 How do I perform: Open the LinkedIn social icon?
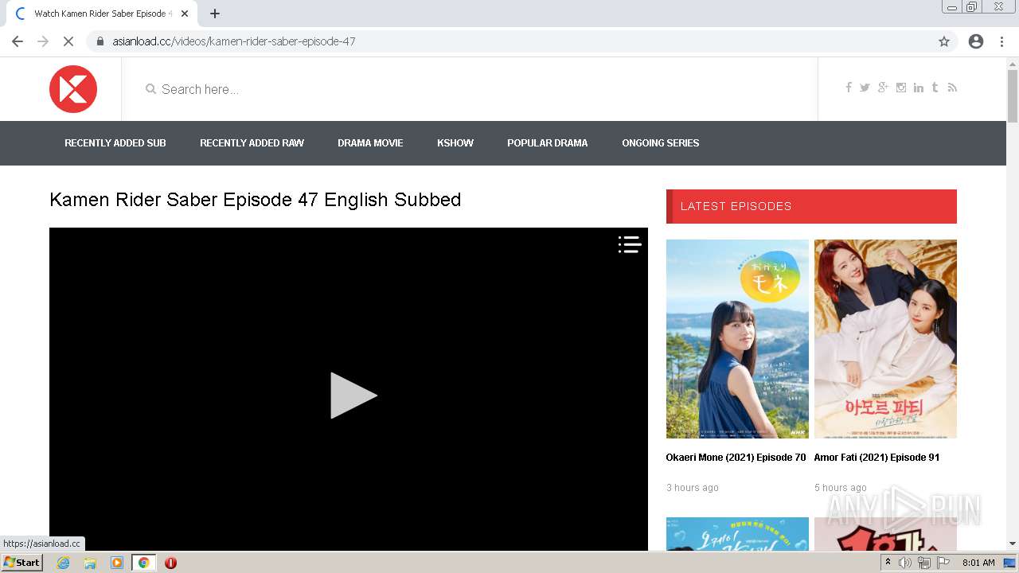[919, 88]
